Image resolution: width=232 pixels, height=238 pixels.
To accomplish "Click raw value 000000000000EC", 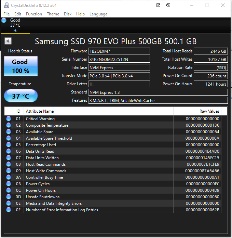I will click(203, 184).
